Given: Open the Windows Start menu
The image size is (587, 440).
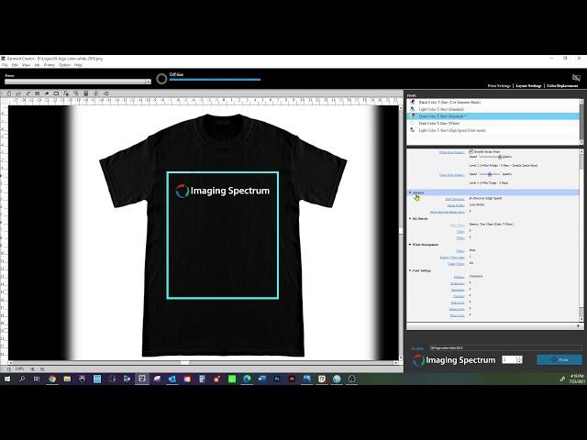Looking at the screenshot, I should 7,379.
